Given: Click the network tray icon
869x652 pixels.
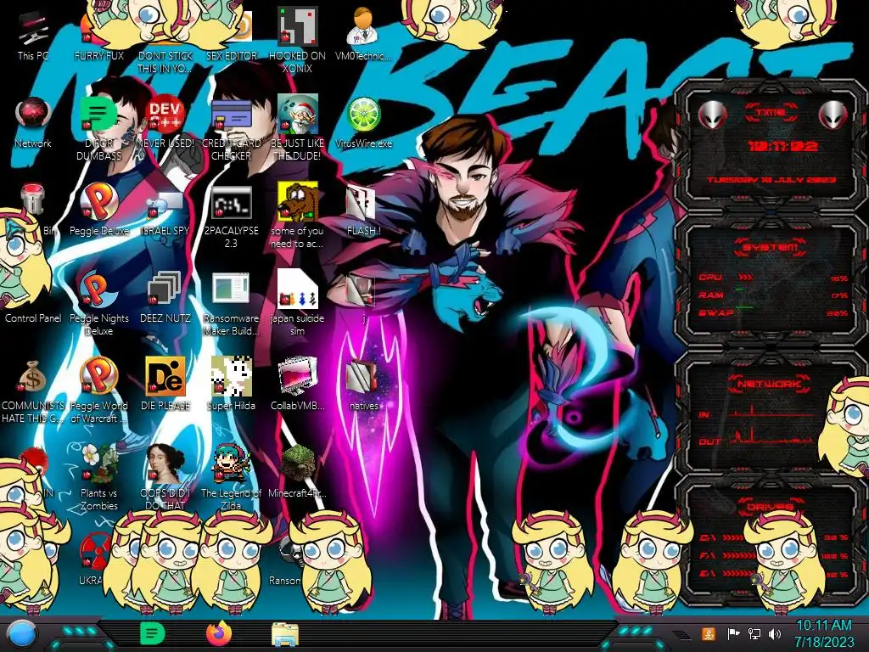Looking at the screenshot, I should (x=754, y=633).
